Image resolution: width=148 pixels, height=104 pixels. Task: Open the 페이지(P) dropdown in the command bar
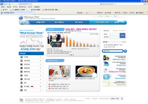(118, 13)
